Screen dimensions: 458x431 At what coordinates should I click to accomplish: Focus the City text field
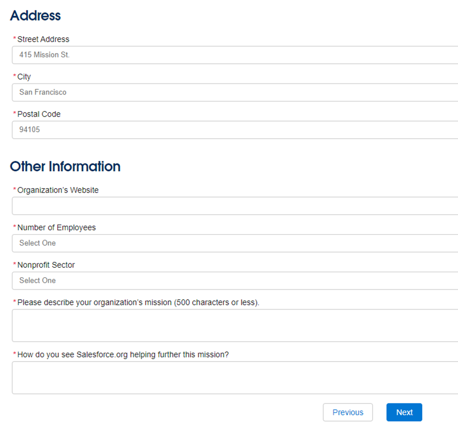click(x=235, y=92)
